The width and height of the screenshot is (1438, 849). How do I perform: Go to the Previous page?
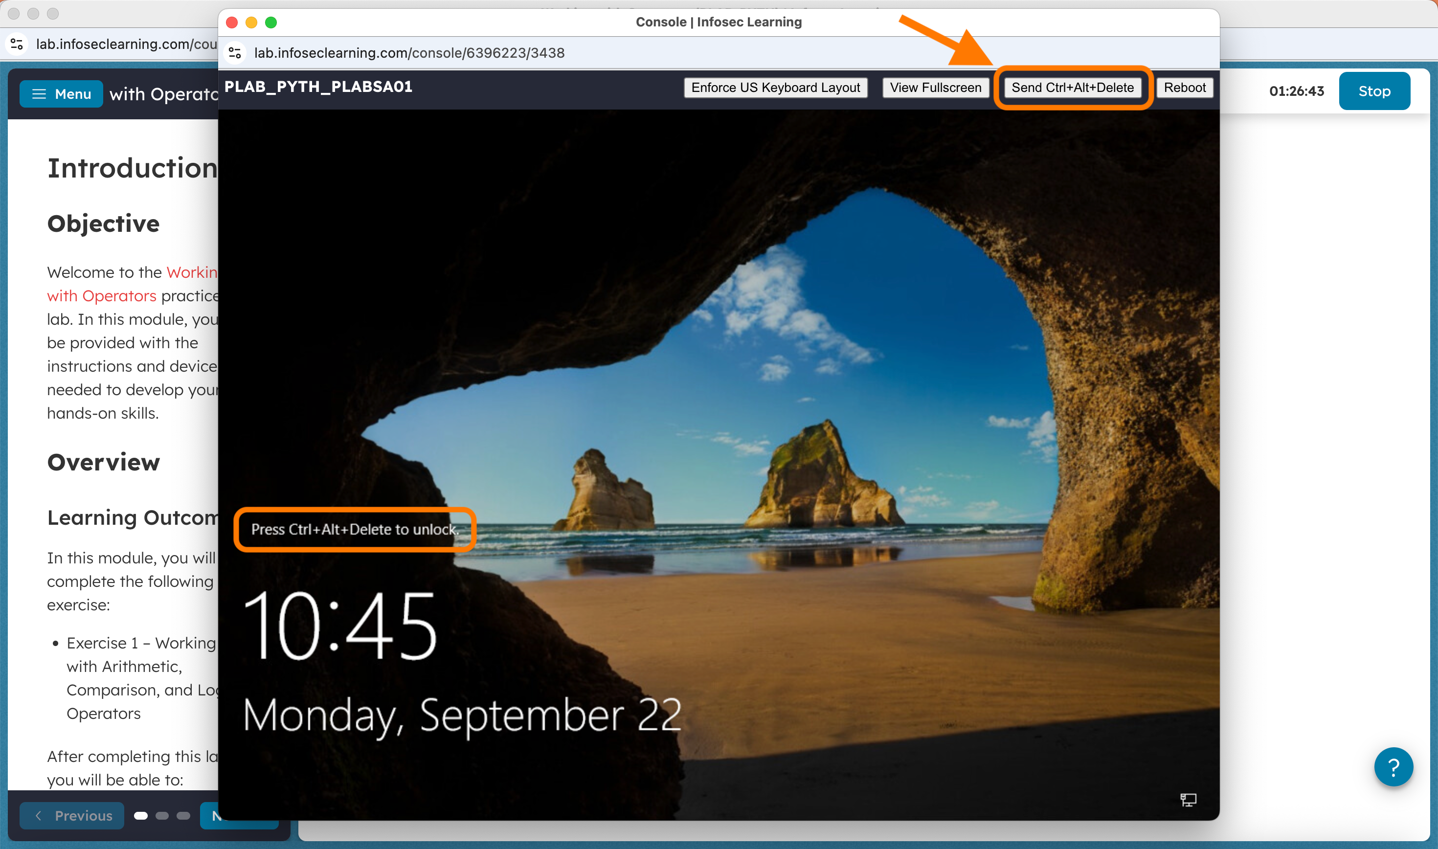(x=72, y=815)
